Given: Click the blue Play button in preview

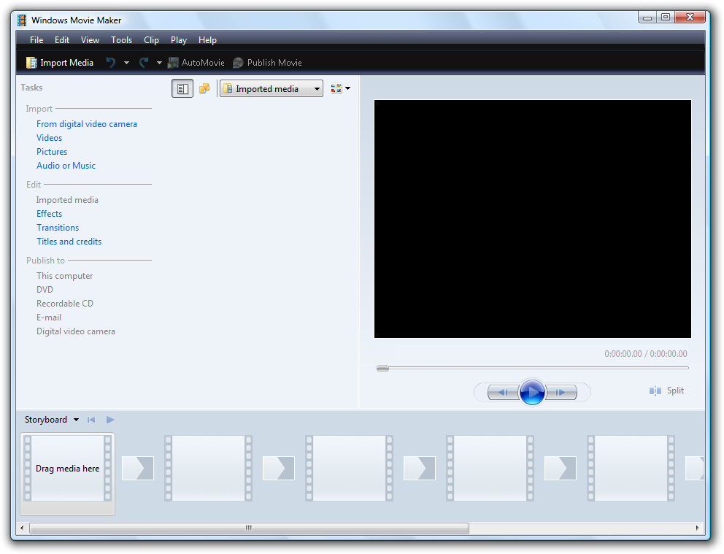Looking at the screenshot, I should [532, 392].
